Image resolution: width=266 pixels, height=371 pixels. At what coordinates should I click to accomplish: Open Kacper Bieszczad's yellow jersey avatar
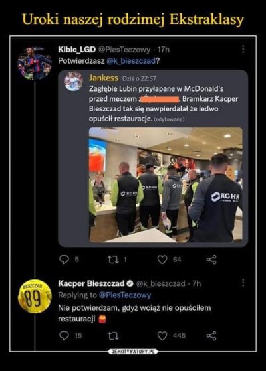(x=35, y=296)
